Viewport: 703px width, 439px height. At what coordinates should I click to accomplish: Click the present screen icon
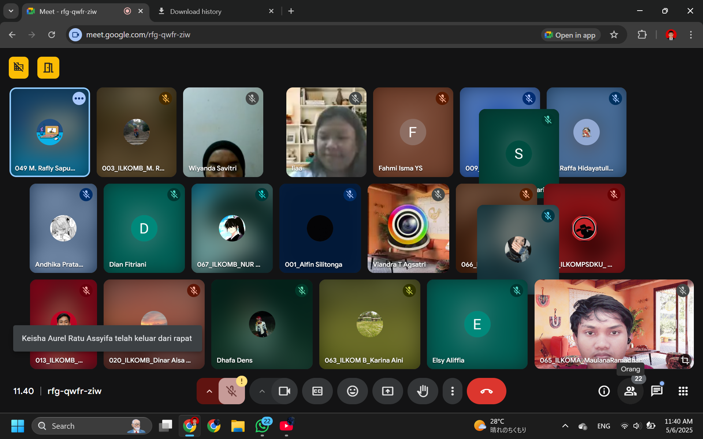387,391
